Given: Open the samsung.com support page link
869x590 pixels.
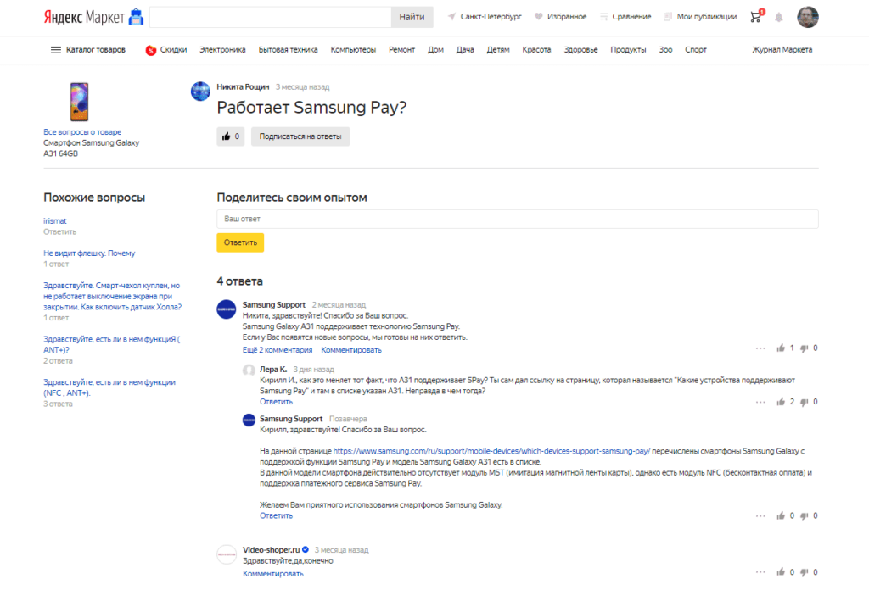Looking at the screenshot, I should click(x=491, y=452).
